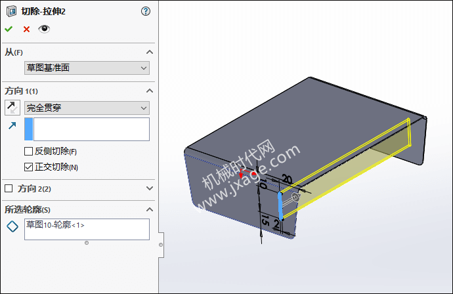Reverse direction using the arrow button

pos(12,108)
